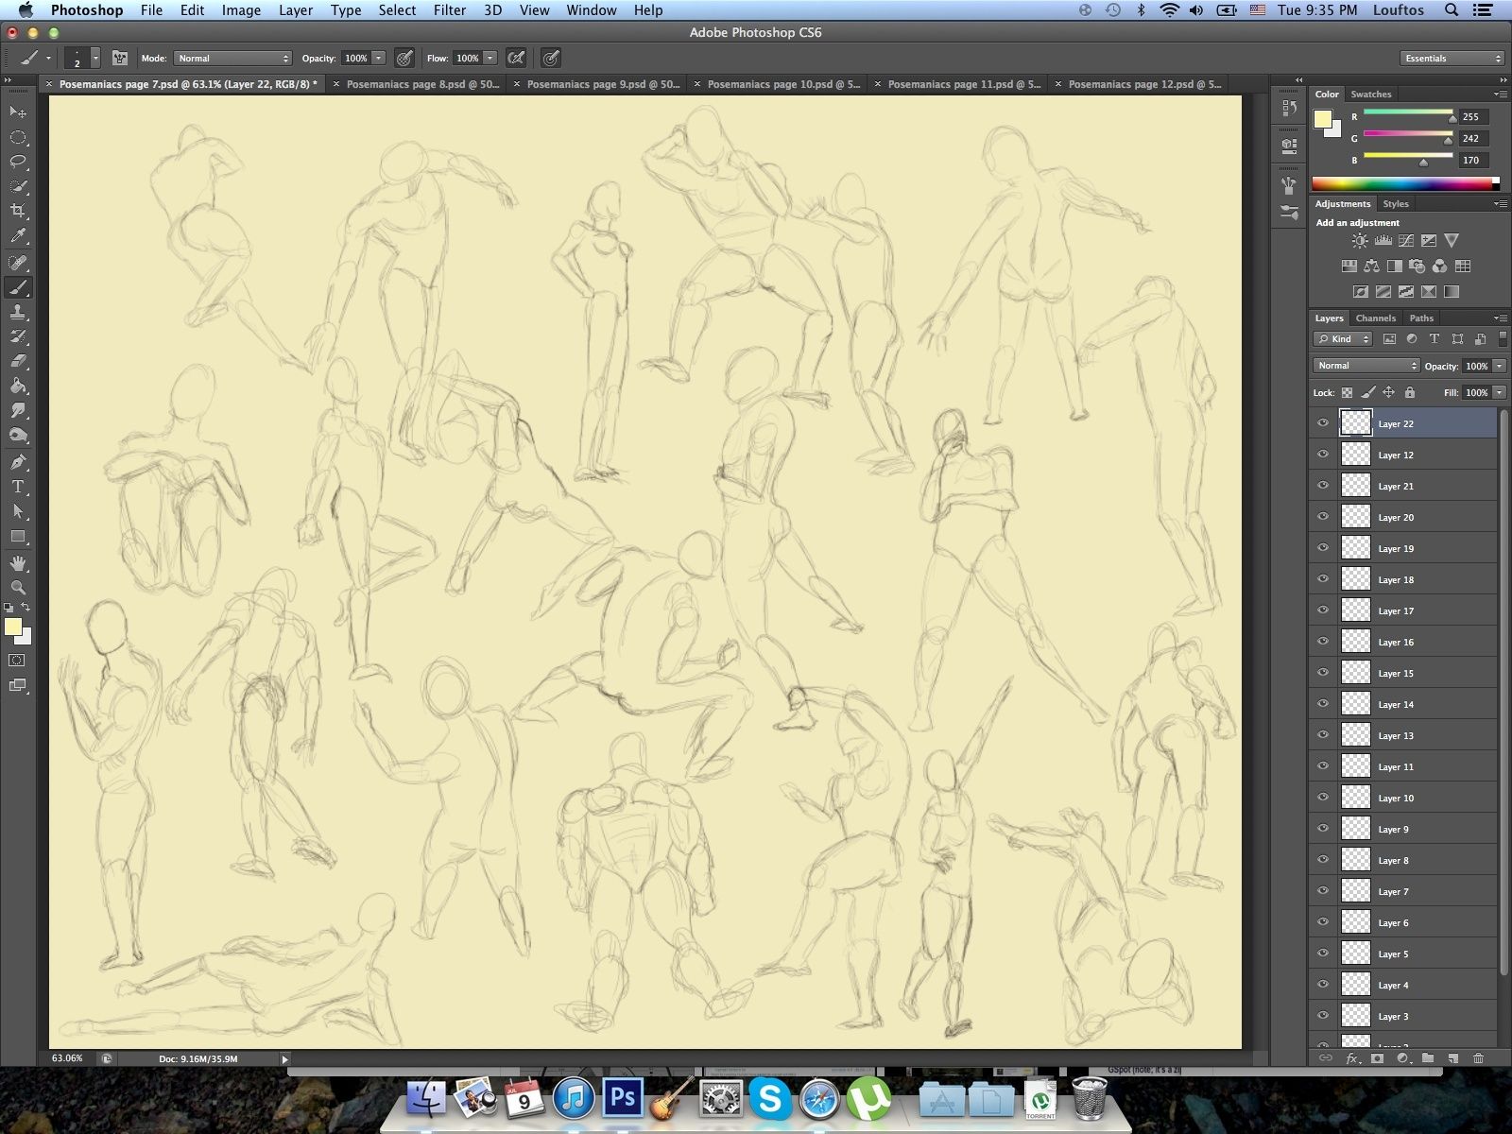The image size is (1512, 1134).
Task: Toggle visibility of Layer 9
Action: (1323, 829)
